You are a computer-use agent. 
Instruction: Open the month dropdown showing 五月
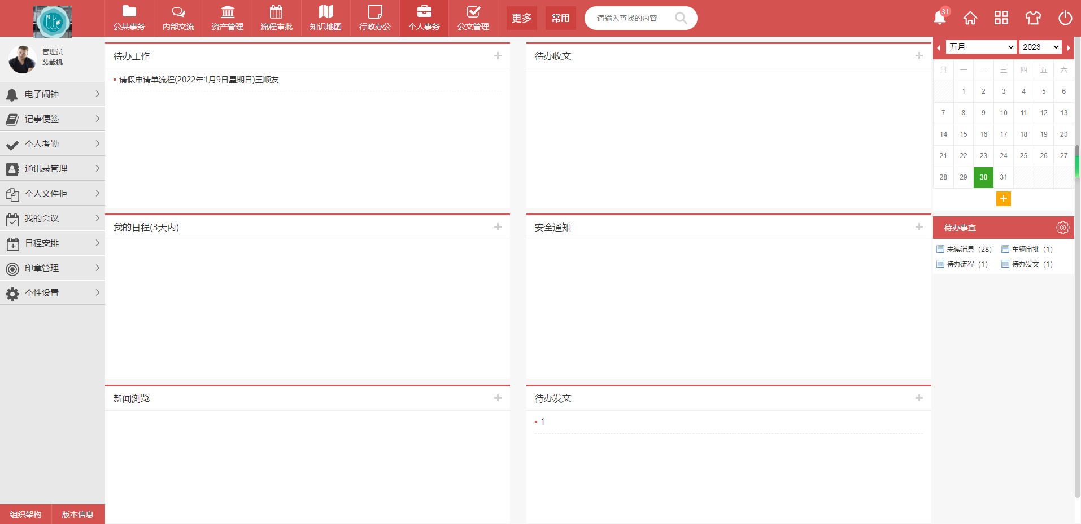[981, 47]
